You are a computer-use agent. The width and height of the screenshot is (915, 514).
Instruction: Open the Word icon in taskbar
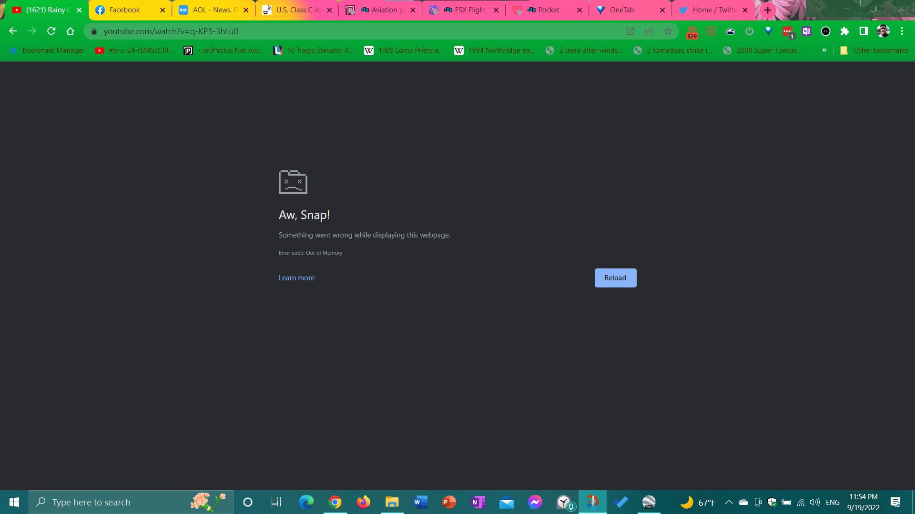(x=420, y=502)
